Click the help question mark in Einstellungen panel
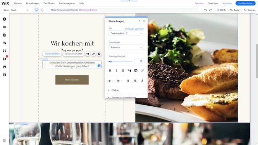 [139, 21]
